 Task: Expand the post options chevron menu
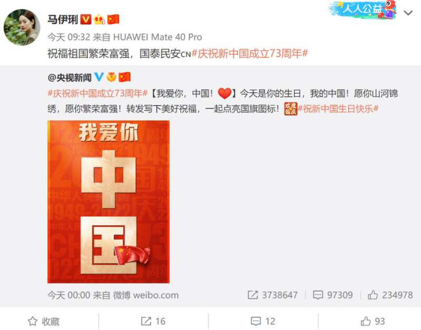click(408, 13)
